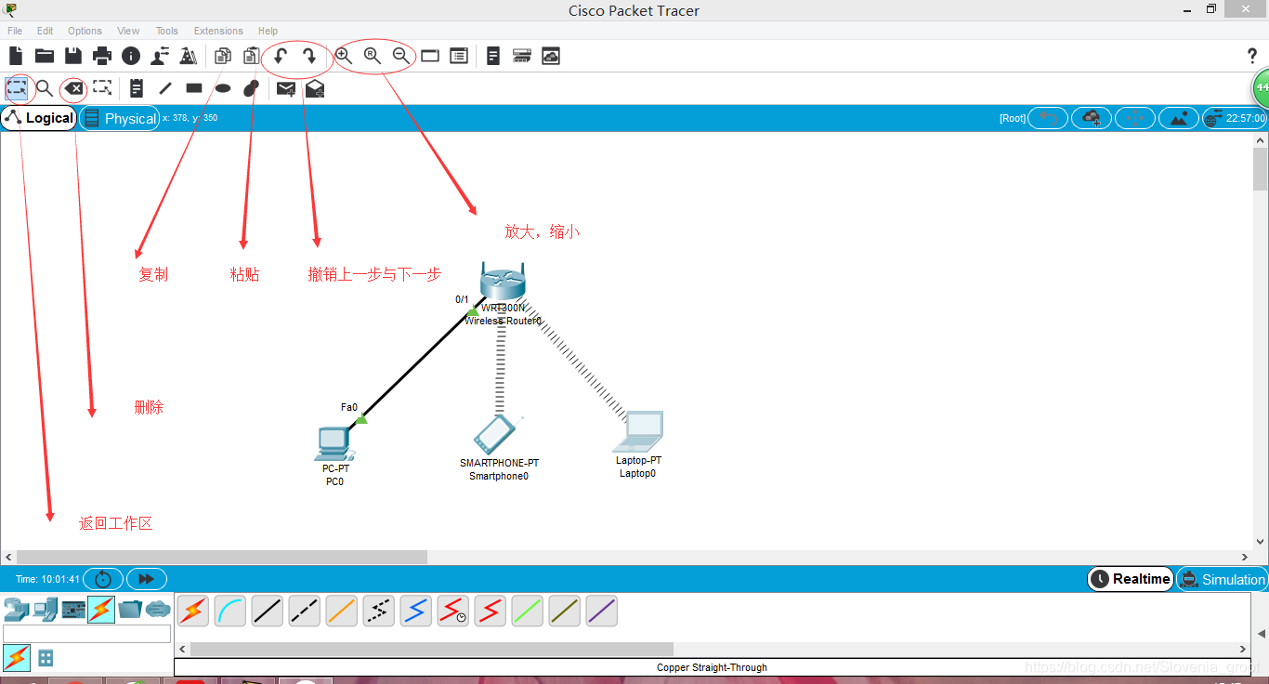
Task: Activate the Resize Shape tool
Action: (102, 88)
